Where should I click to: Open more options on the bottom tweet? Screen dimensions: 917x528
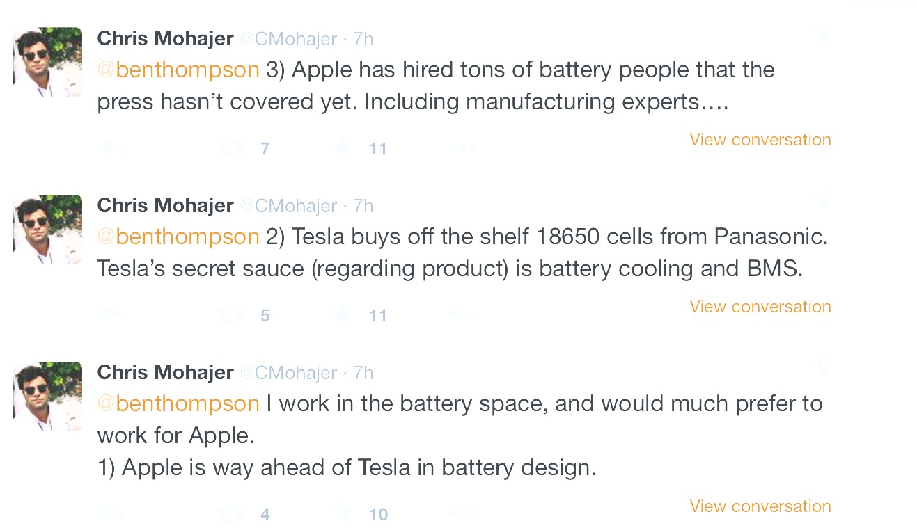click(x=463, y=515)
